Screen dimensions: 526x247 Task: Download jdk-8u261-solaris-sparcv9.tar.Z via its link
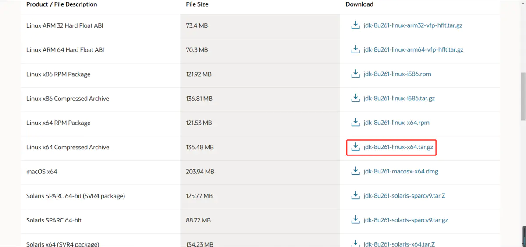pyautogui.click(x=404, y=196)
